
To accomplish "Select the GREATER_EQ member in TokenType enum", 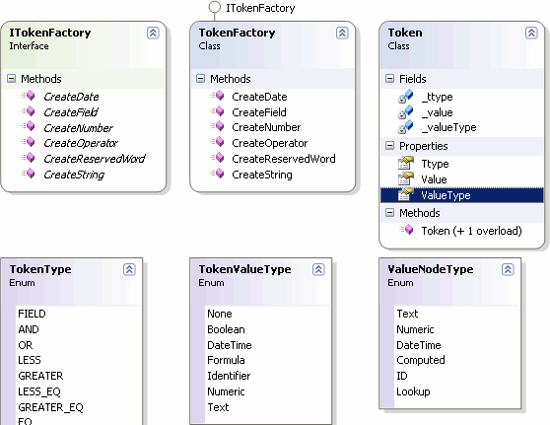I will click(50, 407).
